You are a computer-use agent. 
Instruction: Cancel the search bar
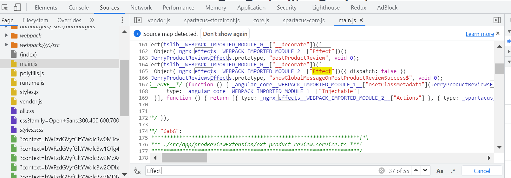(482, 171)
